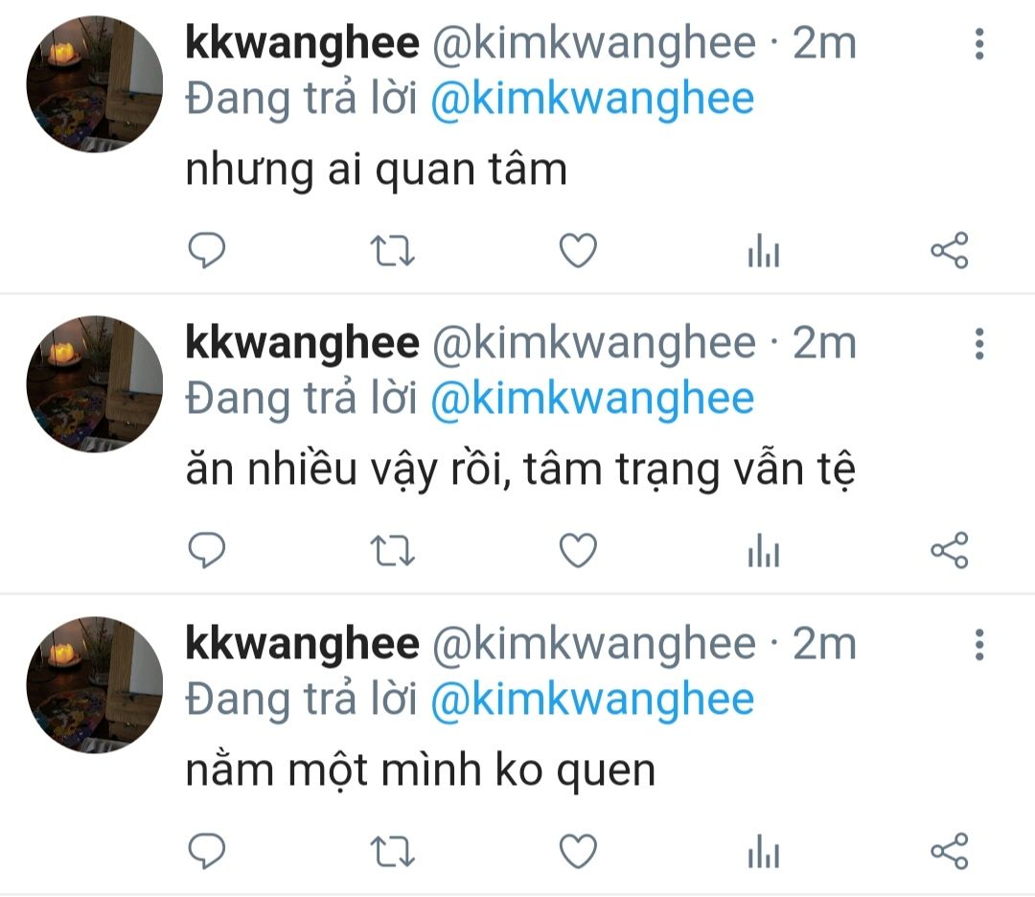The image size is (1035, 897).
Task: Open profile picture on second tweet
Action: pos(94,384)
